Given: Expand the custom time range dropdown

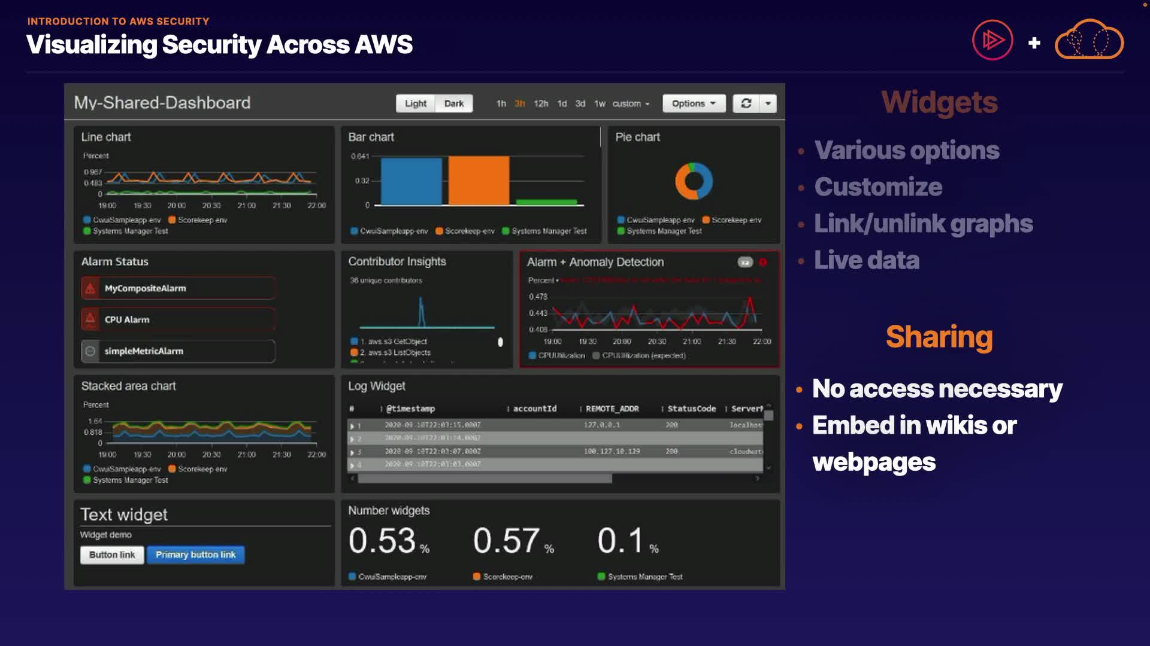Looking at the screenshot, I should pyautogui.click(x=631, y=103).
